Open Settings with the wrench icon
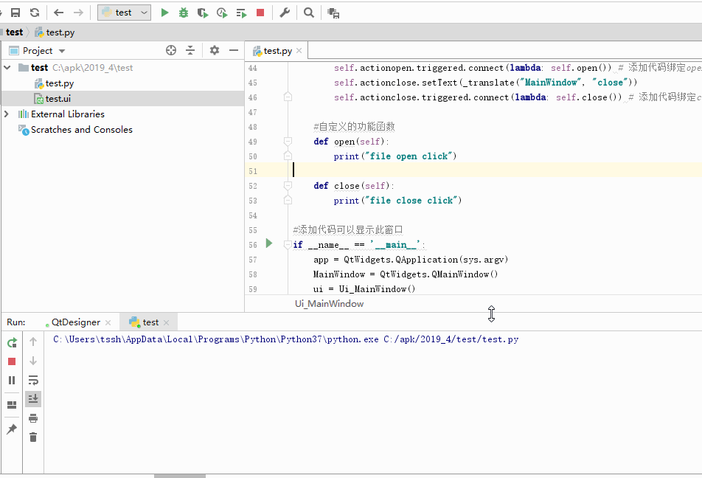 coord(285,13)
